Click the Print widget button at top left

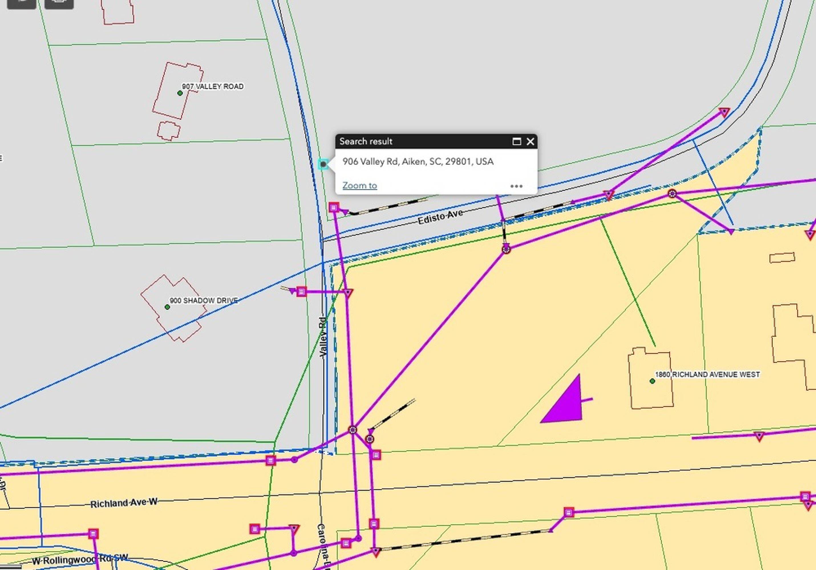coord(59,3)
